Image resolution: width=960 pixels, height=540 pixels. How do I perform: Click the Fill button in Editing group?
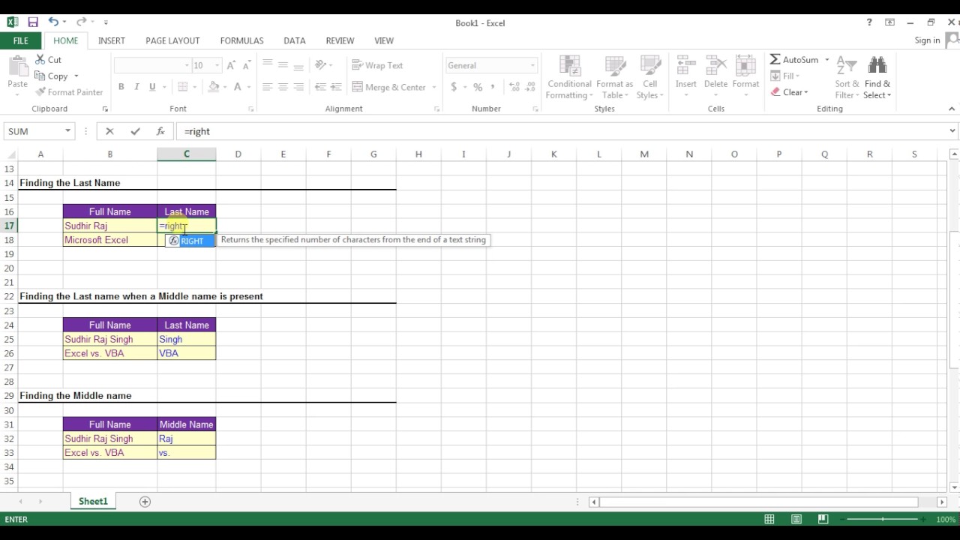[785, 76]
